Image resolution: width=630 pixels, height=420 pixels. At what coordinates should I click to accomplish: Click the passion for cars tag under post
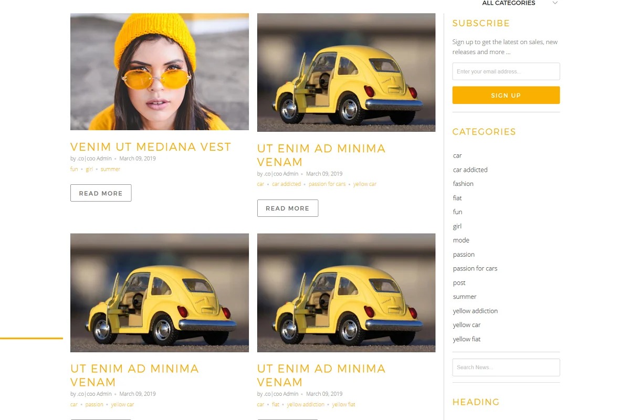(x=327, y=184)
